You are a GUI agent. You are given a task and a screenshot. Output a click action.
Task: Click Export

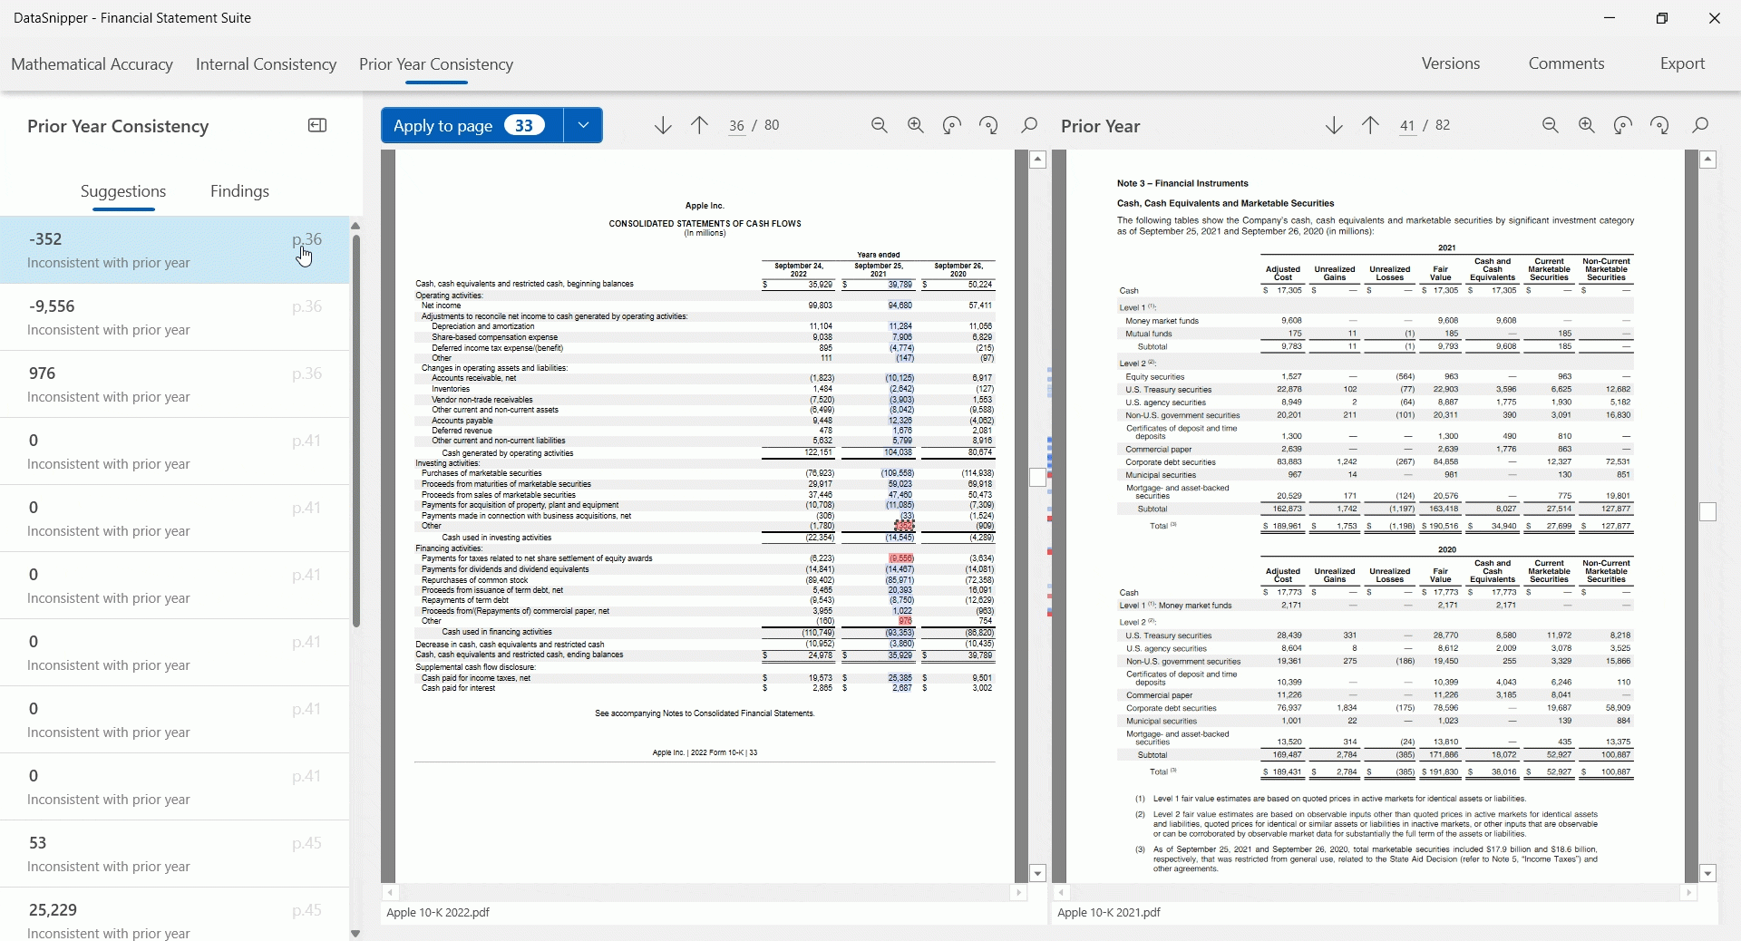coord(1682,63)
